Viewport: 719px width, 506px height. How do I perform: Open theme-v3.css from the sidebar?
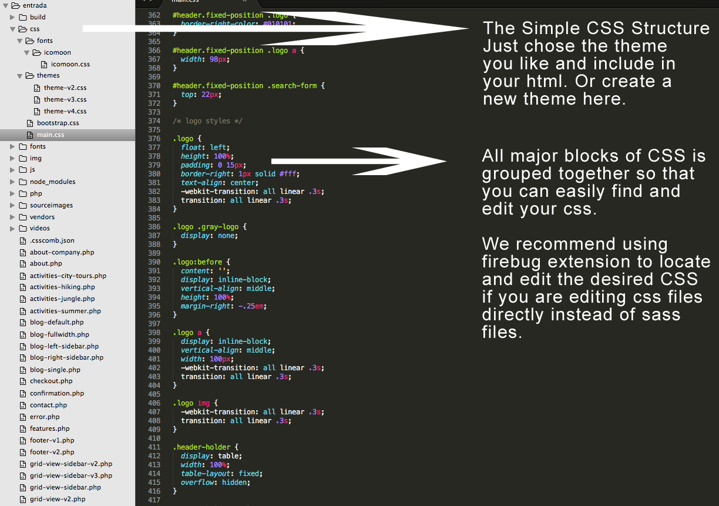(65, 99)
